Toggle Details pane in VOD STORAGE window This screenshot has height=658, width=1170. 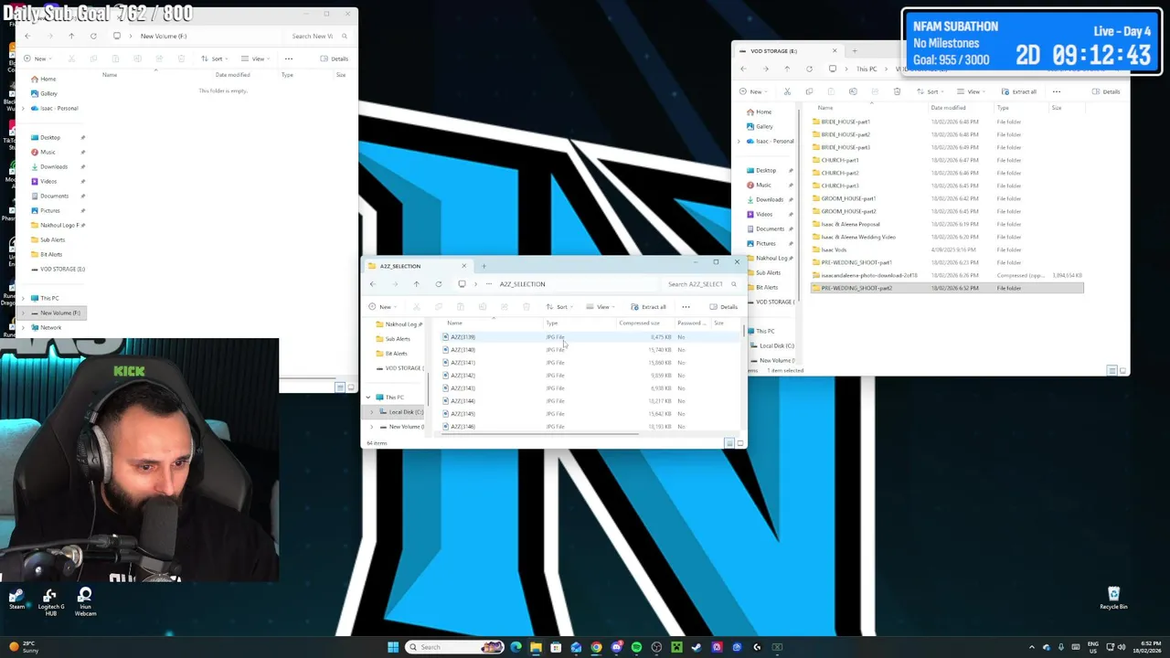click(x=1106, y=91)
